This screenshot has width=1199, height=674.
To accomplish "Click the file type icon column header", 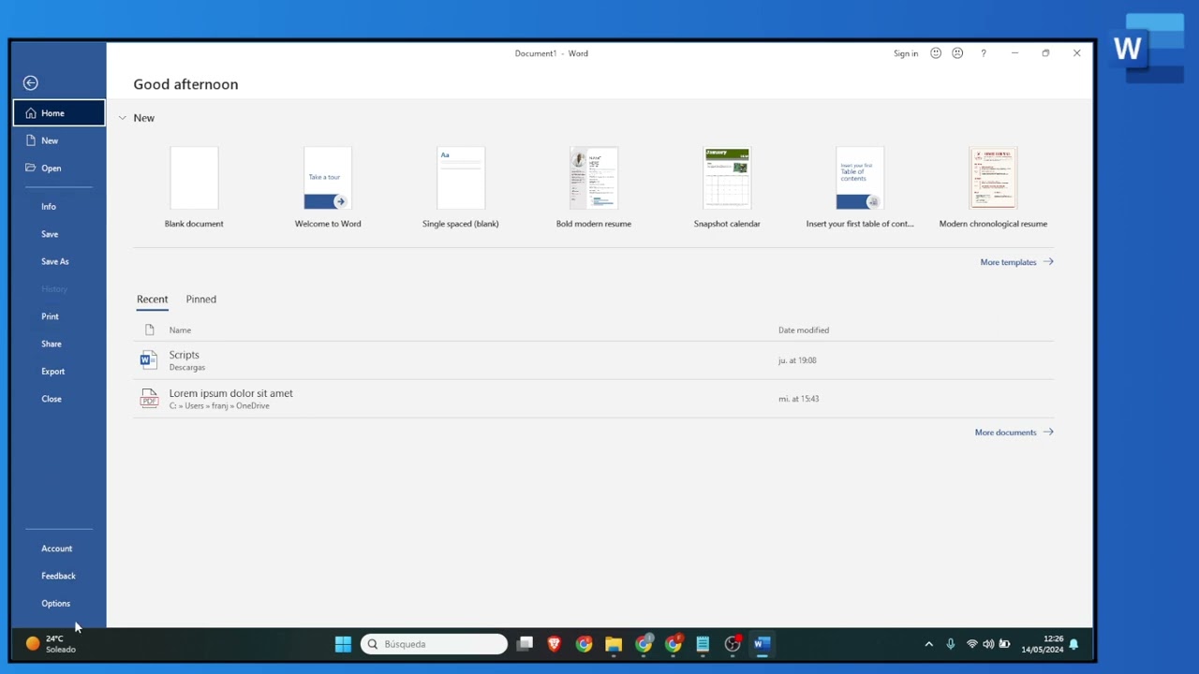I will coord(149,330).
